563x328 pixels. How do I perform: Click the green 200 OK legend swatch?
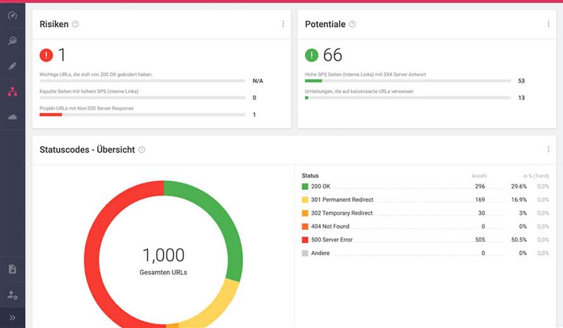[x=305, y=186]
